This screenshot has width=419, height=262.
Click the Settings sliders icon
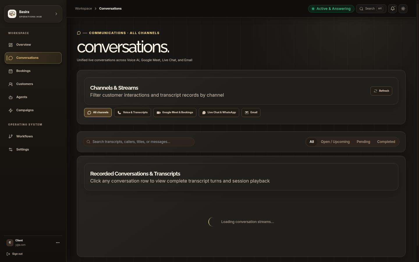[x=11, y=150]
